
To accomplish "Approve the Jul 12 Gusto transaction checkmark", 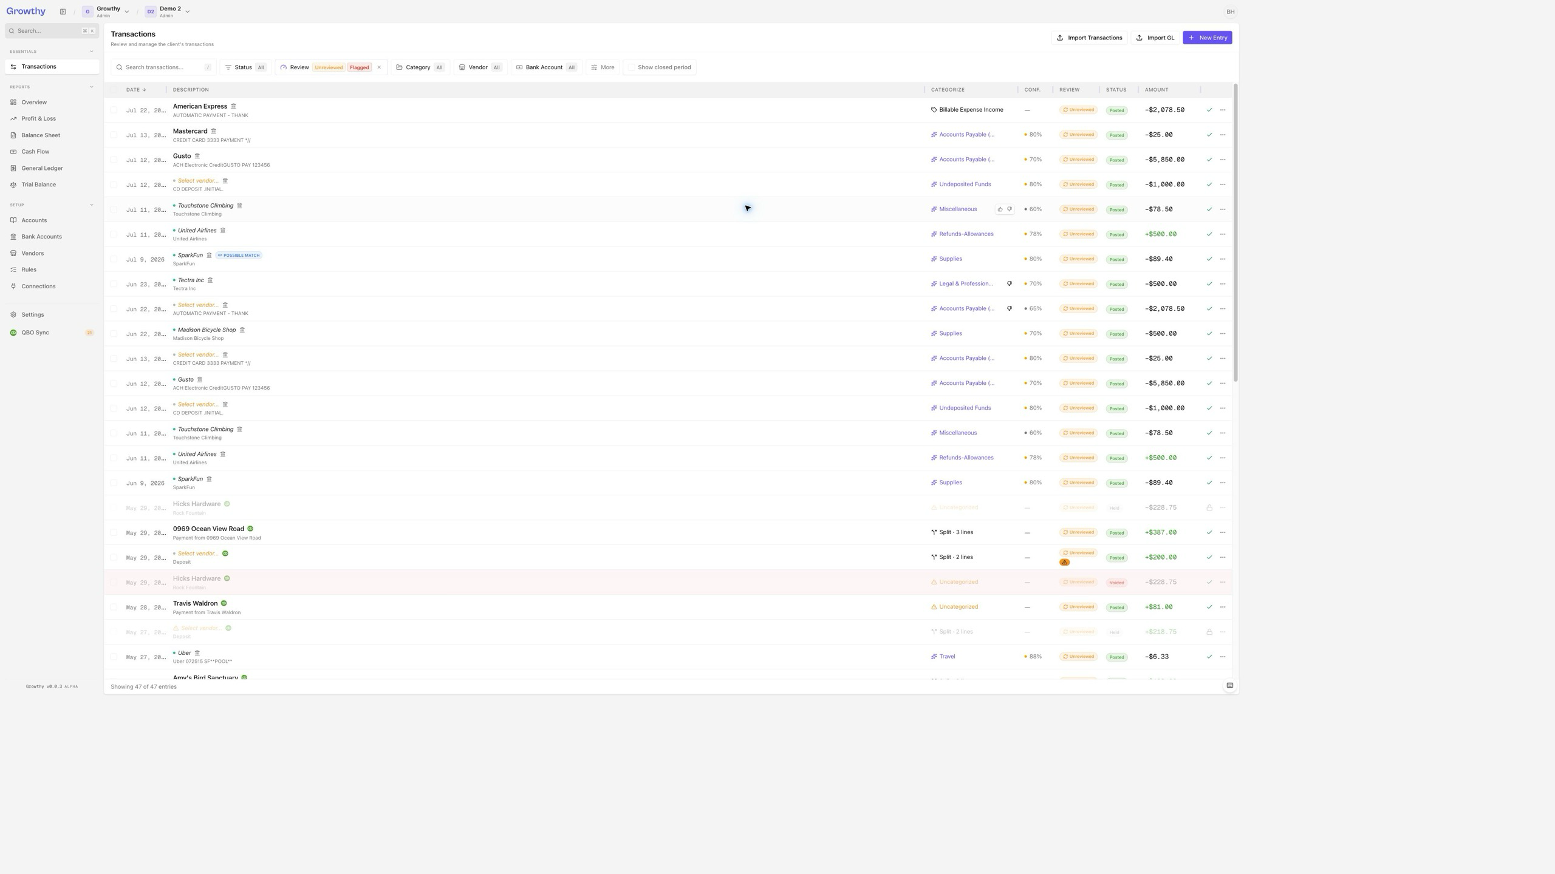I will coord(1209,160).
